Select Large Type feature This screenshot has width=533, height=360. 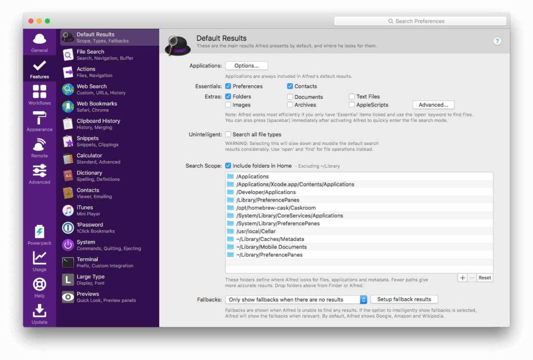(109, 279)
